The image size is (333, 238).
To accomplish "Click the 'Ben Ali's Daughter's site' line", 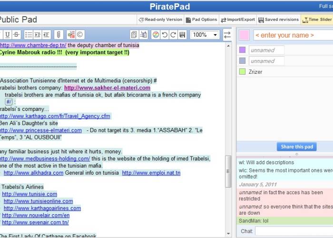I will pos(29,123).
